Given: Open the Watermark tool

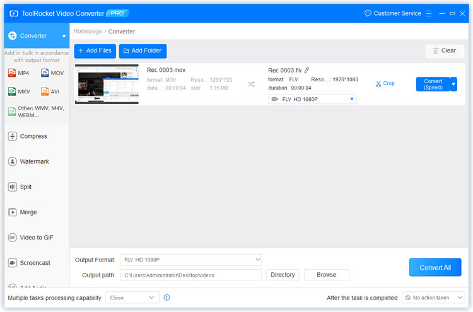Looking at the screenshot, I should [x=28, y=161].
